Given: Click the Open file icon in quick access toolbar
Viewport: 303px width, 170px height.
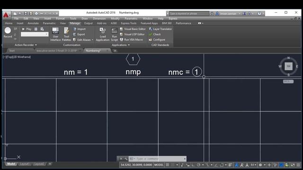Looking at the screenshot, I should (x=20, y=13).
